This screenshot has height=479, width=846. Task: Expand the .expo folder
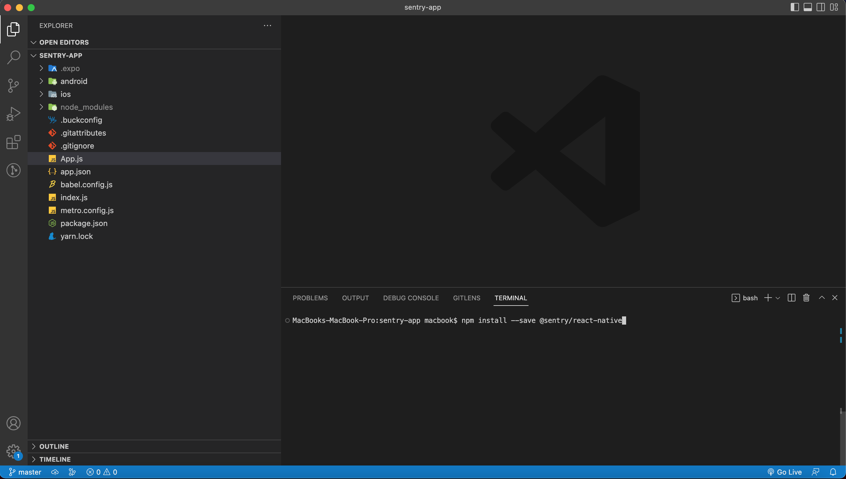[x=154, y=68]
